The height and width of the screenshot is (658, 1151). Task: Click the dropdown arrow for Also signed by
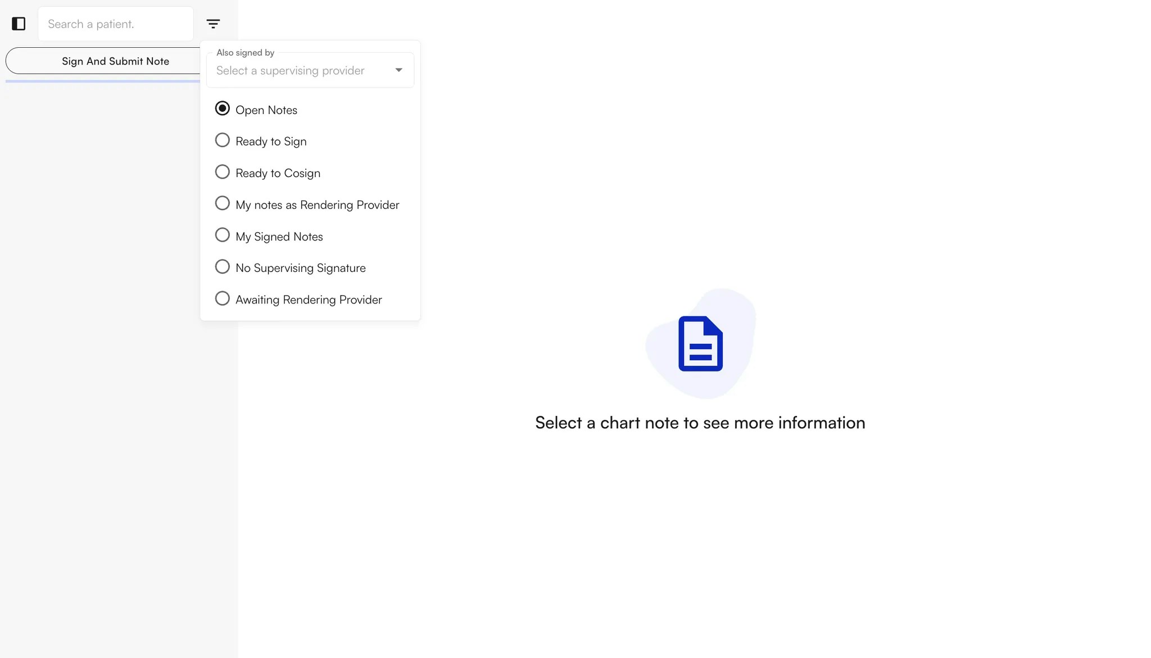click(398, 70)
